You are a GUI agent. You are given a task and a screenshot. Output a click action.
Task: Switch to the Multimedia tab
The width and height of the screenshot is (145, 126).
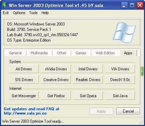tap(39, 53)
